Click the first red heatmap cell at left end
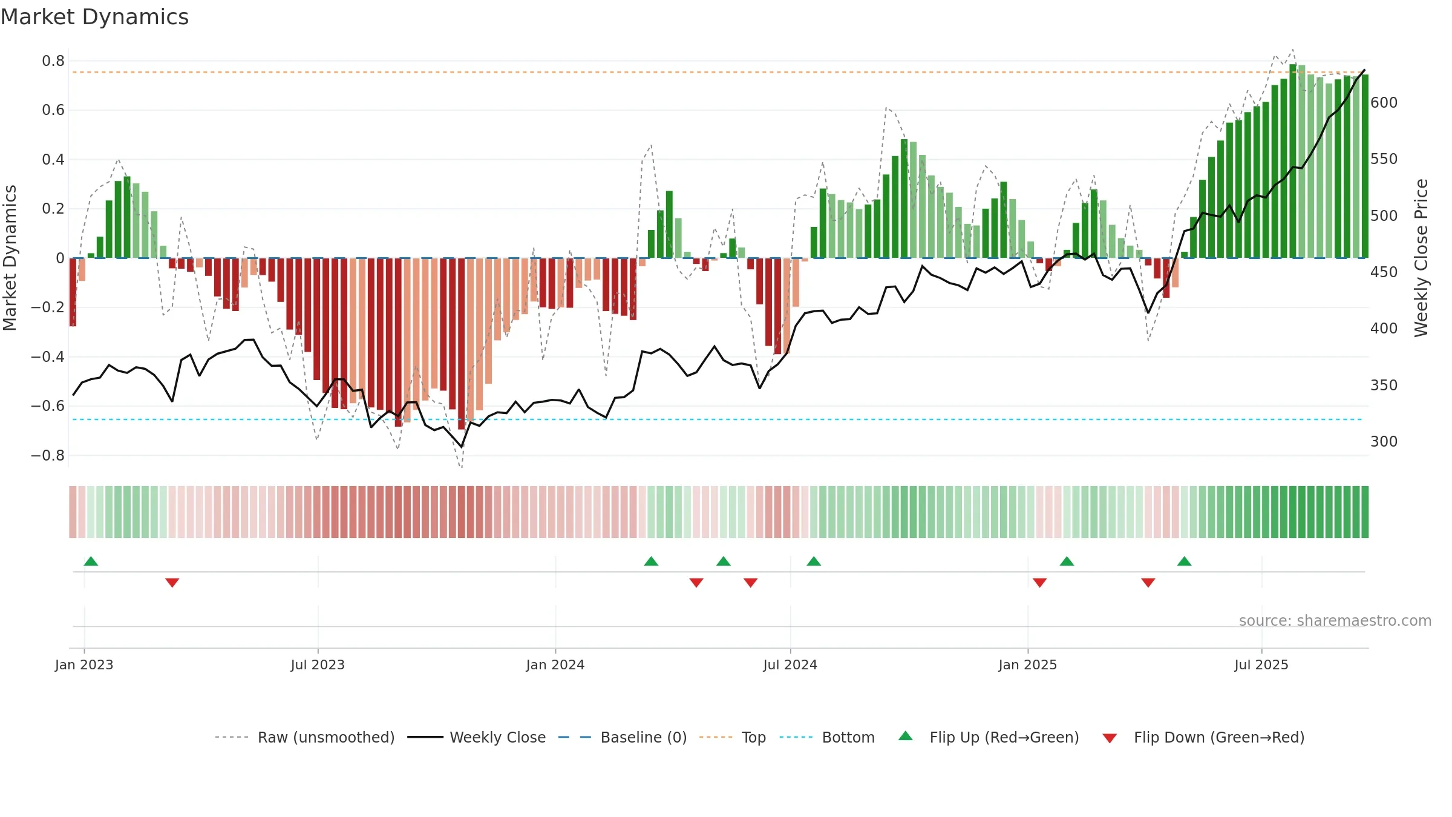 (73, 512)
